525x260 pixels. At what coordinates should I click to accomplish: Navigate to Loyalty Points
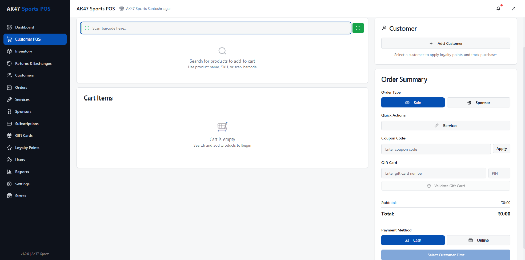[x=27, y=148]
